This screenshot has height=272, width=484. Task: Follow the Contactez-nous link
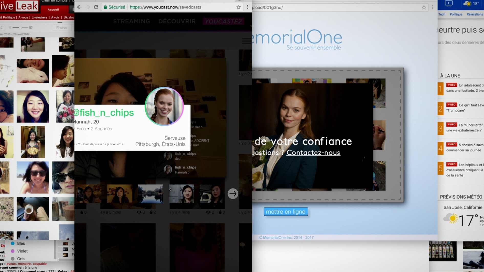point(313,153)
